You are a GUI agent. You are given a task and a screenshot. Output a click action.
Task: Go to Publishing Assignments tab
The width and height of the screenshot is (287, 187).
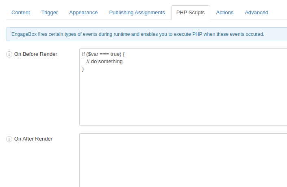click(137, 13)
